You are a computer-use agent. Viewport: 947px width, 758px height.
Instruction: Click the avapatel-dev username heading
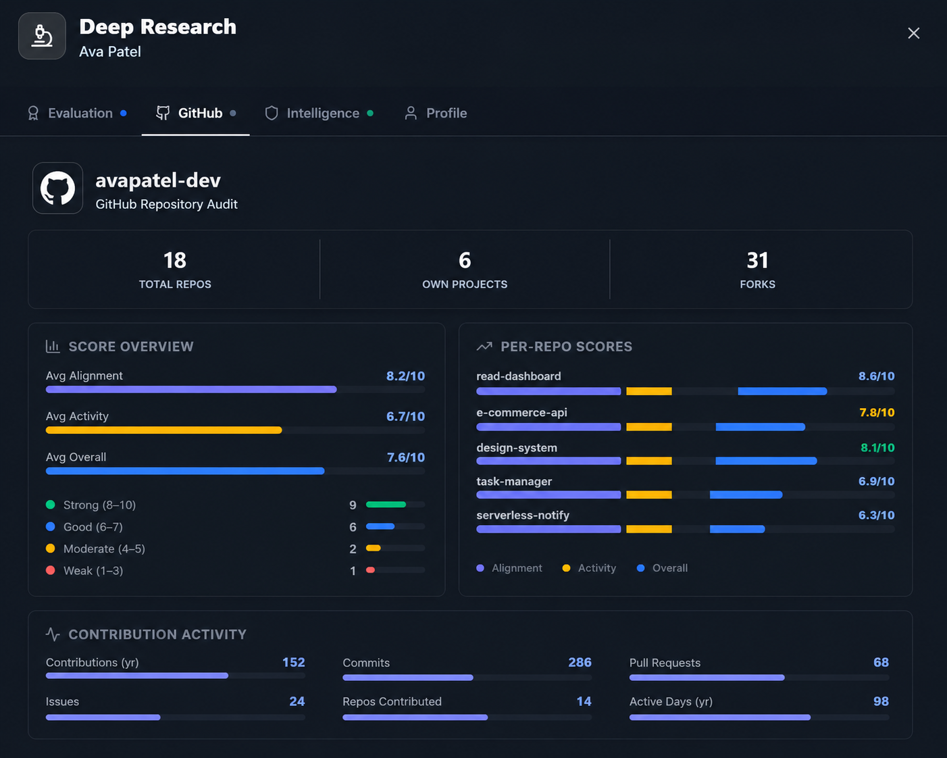158,180
